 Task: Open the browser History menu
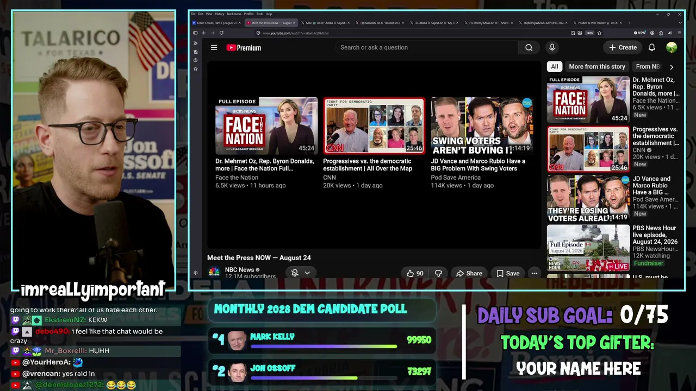tap(220, 14)
